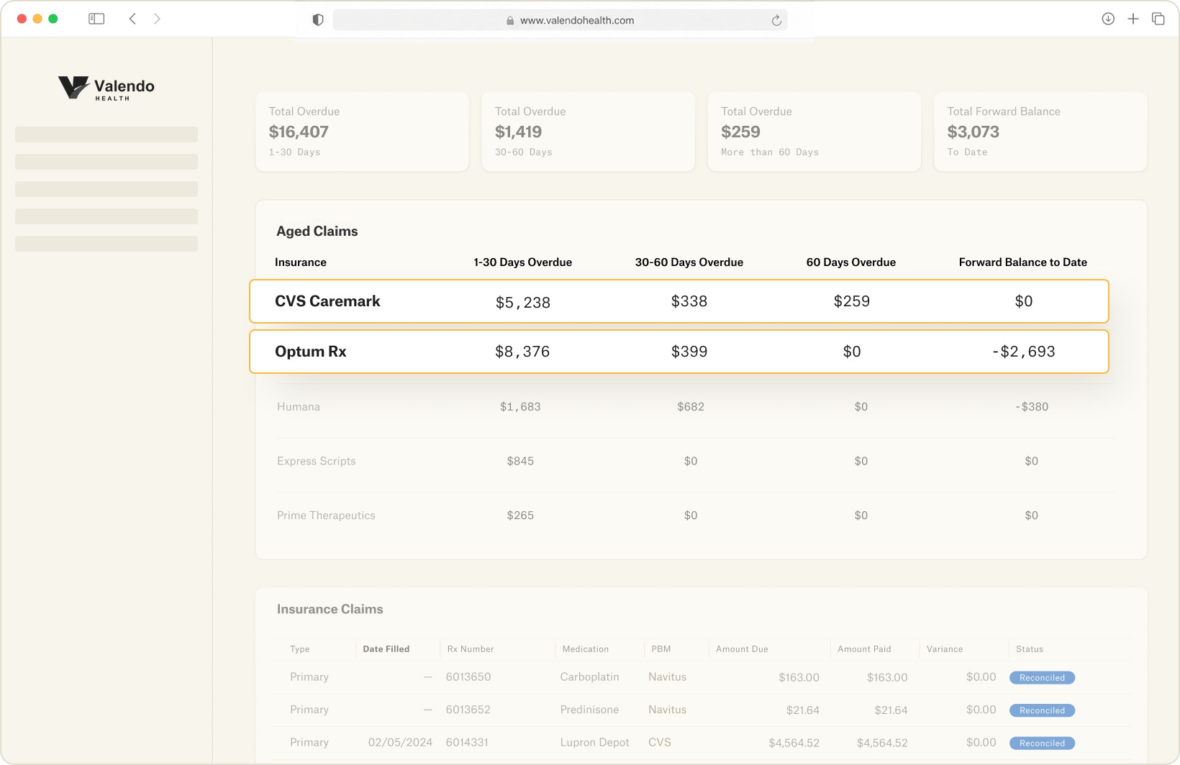Click the Reconciled badge for Rx 6013652
Image resolution: width=1180 pixels, height=765 pixels.
coord(1042,710)
